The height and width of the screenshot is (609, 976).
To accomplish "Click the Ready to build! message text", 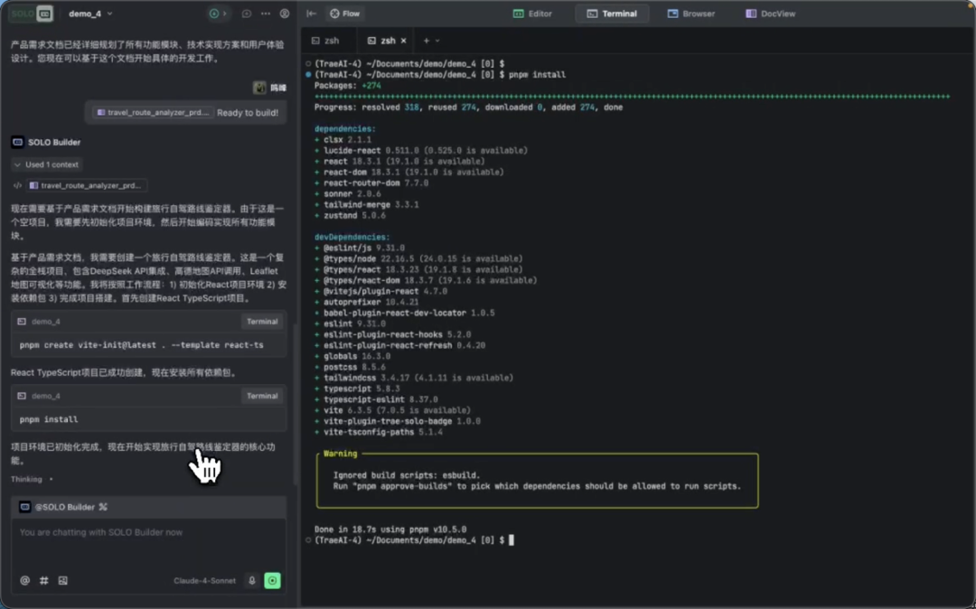I will (x=248, y=113).
